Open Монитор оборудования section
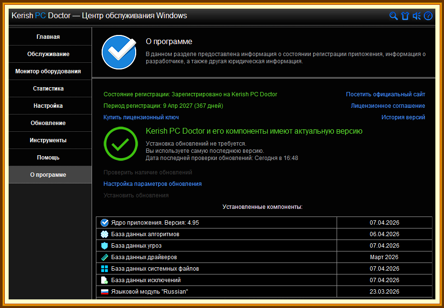The width and height of the screenshot is (444, 308). pos(50,71)
